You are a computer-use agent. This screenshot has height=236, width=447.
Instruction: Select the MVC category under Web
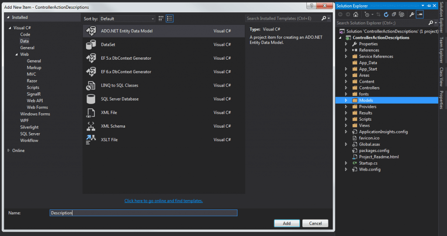(31, 74)
